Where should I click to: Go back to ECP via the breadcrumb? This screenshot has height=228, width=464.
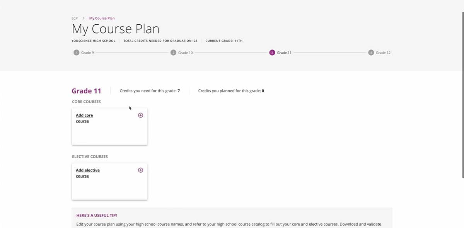(75, 18)
